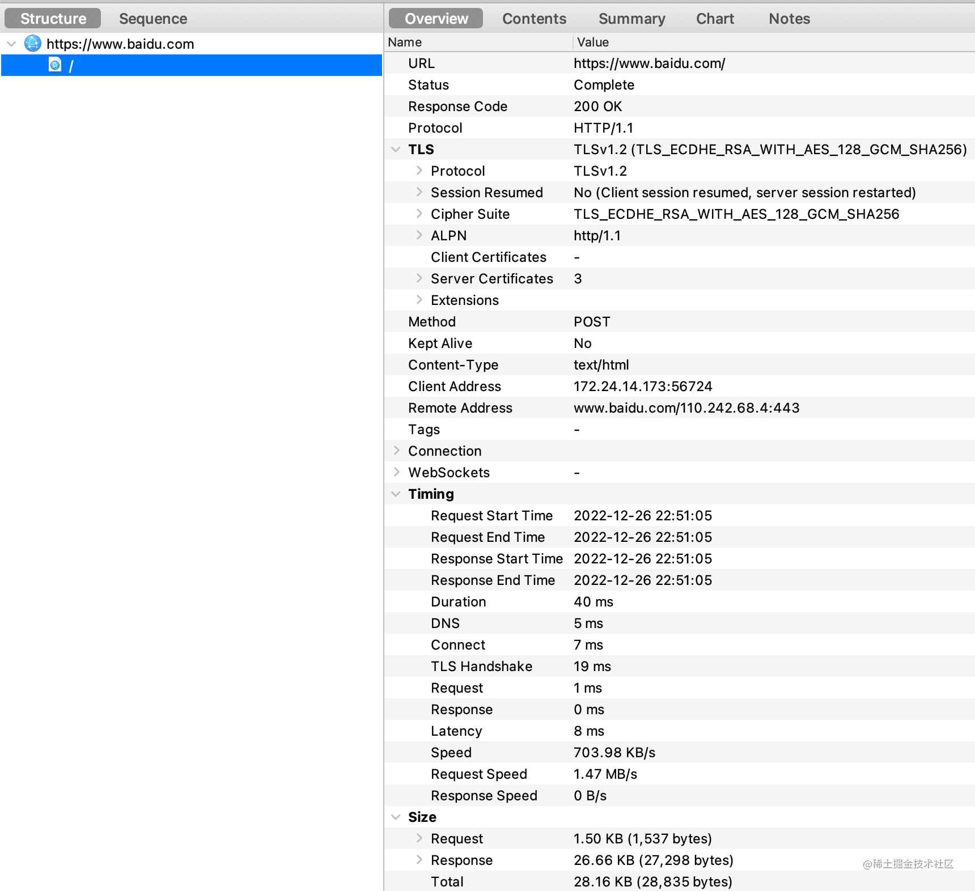Screen dimensions: 975x891
Task: Open the Notes tab
Action: (x=789, y=18)
